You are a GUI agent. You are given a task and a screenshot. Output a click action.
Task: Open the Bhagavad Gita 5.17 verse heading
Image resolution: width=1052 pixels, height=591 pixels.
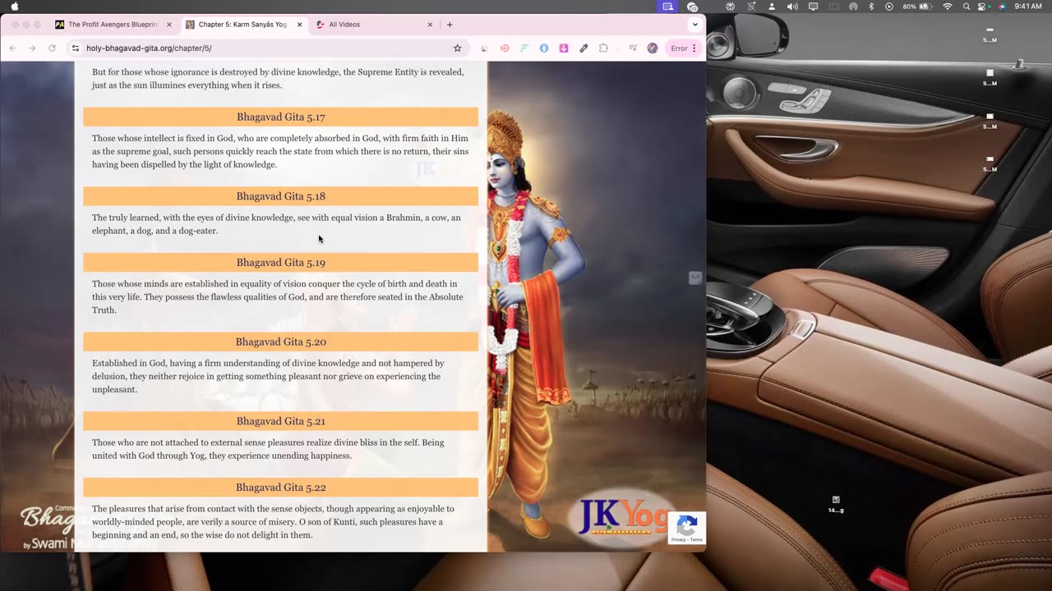[x=281, y=117]
